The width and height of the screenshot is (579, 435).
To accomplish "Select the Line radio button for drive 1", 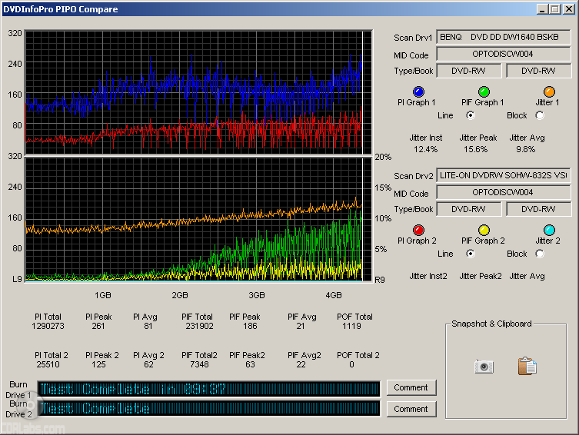I will (470, 115).
